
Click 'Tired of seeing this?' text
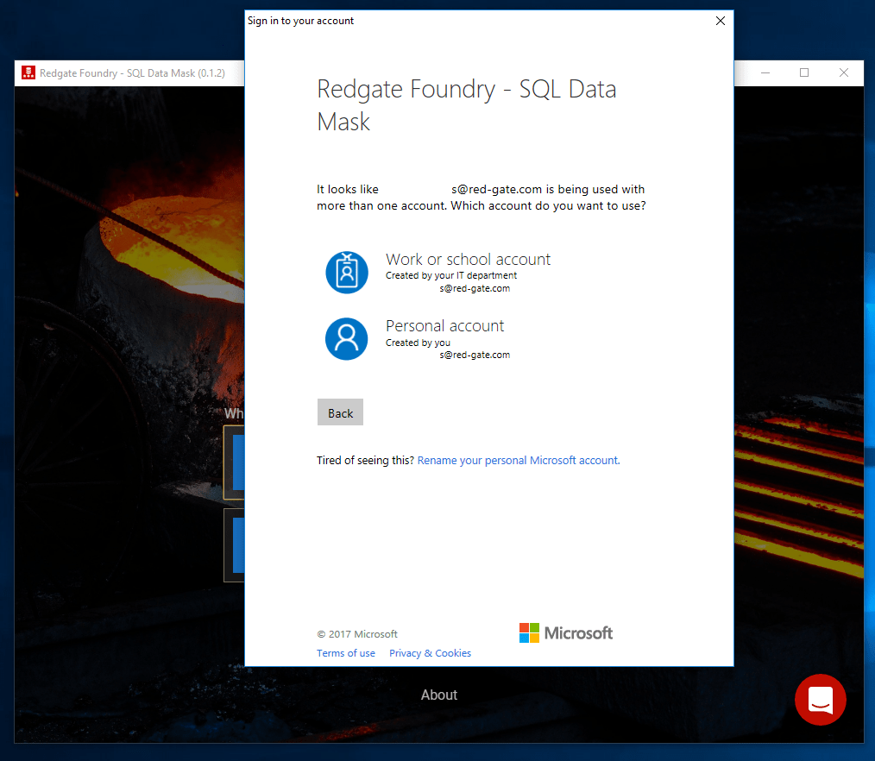pyautogui.click(x=366, y=460)
